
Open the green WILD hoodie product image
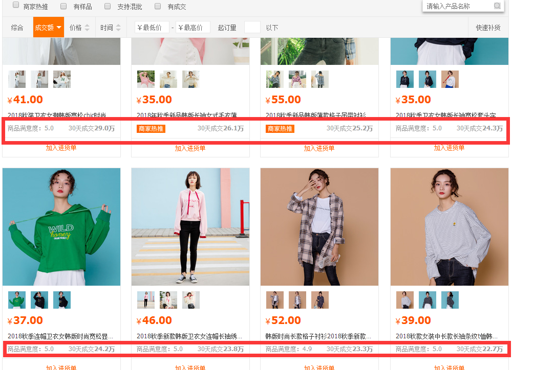(x=61, y=226)
